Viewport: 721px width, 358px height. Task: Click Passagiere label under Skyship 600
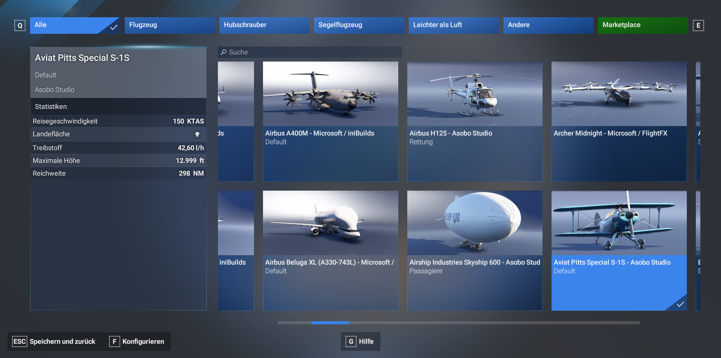[426, 271]
